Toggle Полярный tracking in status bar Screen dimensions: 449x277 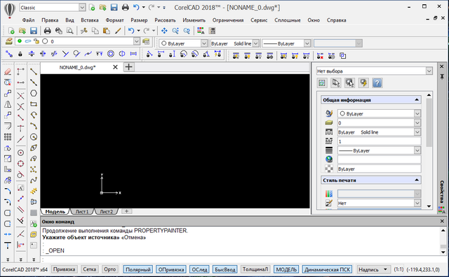[x=138, y=269]
